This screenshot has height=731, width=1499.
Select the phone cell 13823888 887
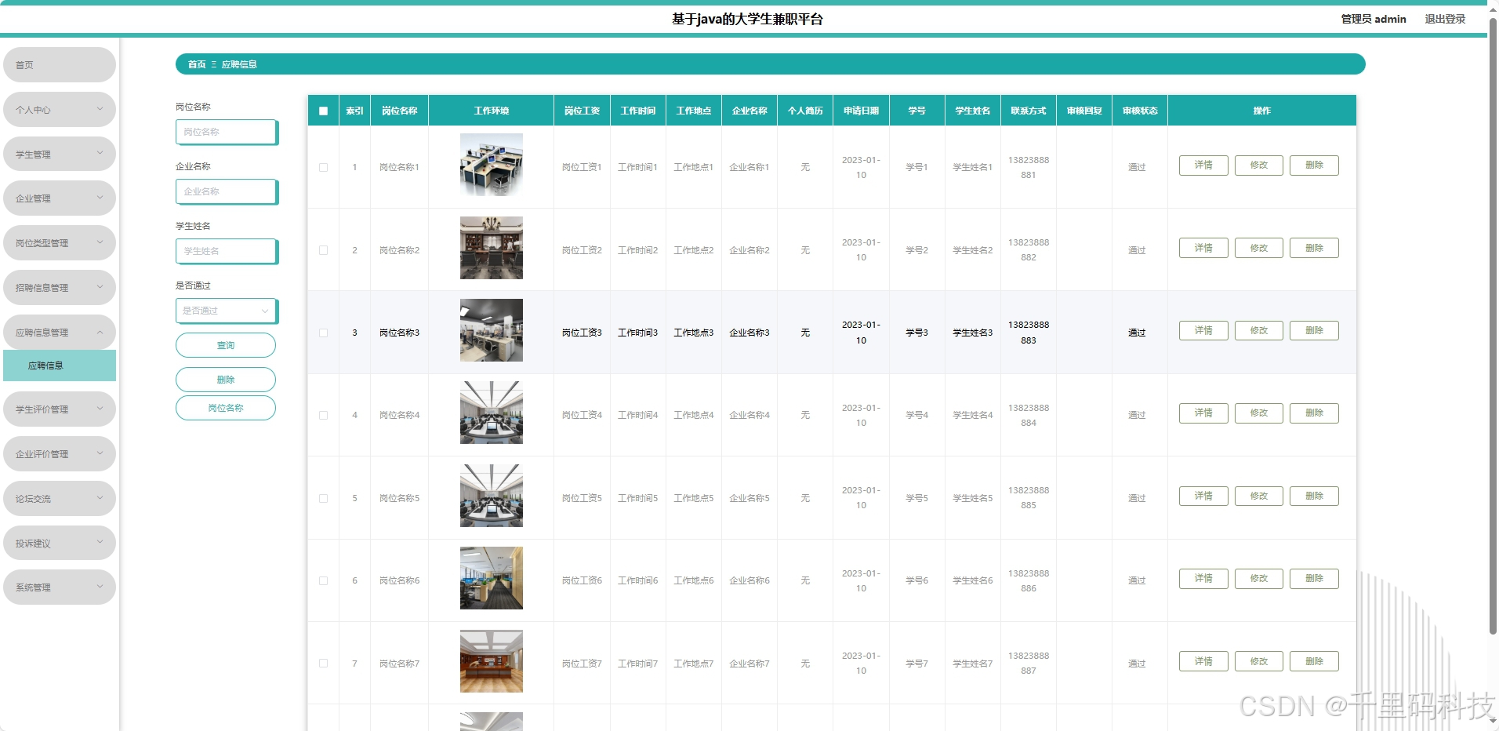point(1029,664)
